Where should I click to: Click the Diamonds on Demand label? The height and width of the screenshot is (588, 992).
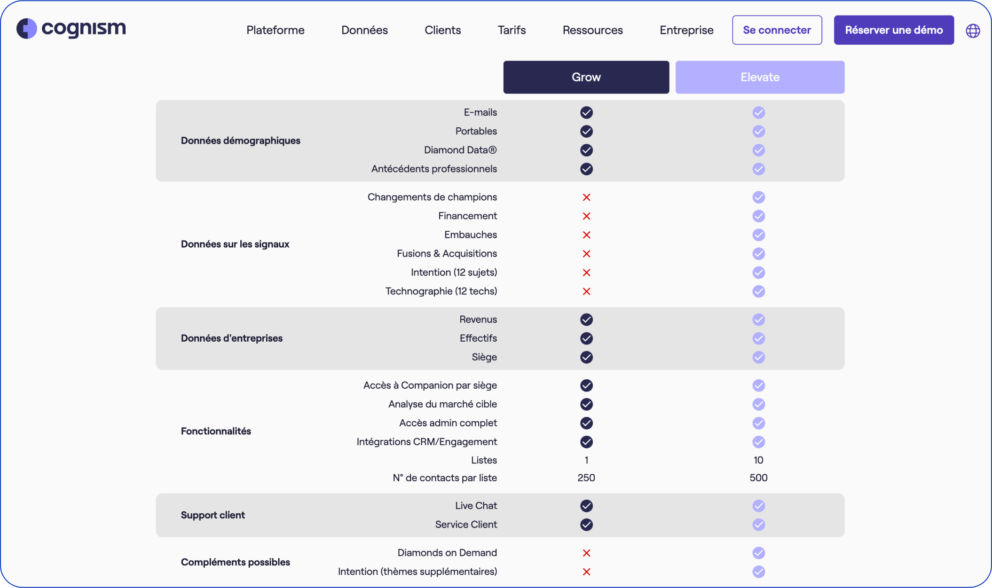447,553
